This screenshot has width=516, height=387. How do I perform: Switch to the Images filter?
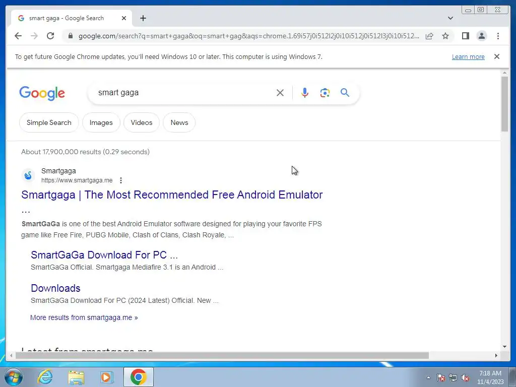(x=101, y=122)
